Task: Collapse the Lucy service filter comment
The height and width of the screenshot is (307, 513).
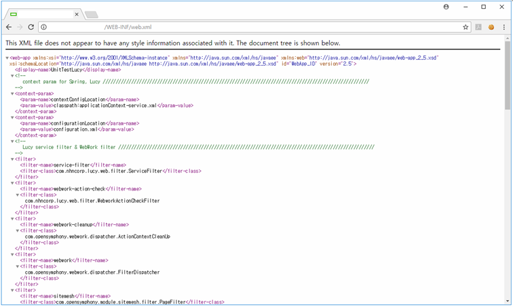Action: (x=12, y=142)
